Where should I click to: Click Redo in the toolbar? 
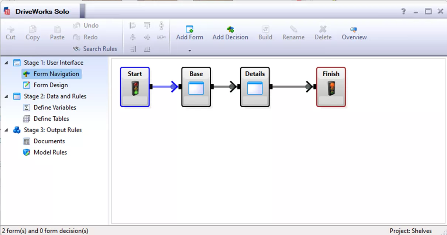85,37
